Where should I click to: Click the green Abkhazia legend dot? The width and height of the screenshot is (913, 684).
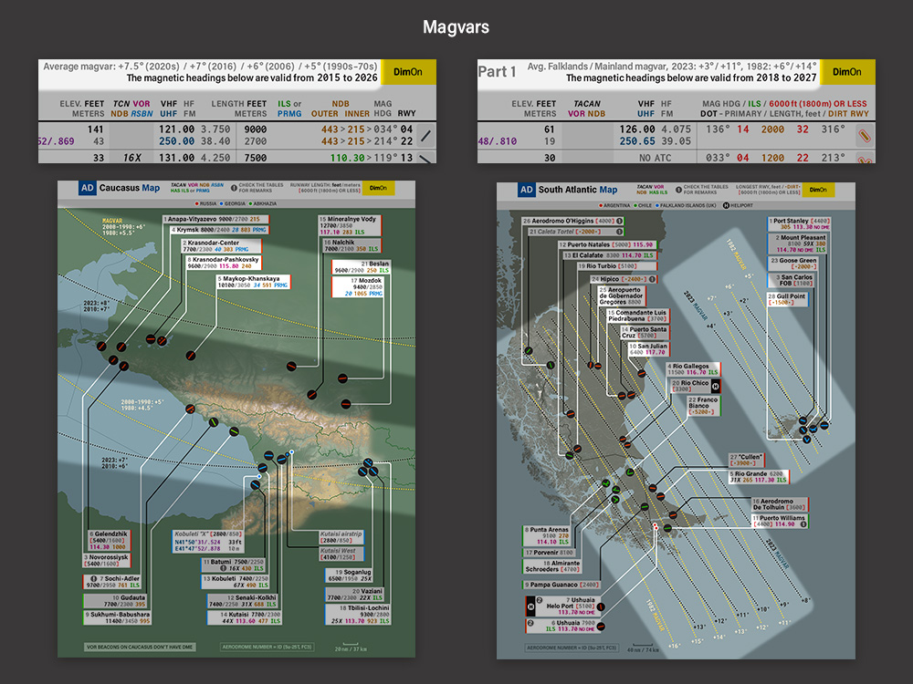pos(250,203)
